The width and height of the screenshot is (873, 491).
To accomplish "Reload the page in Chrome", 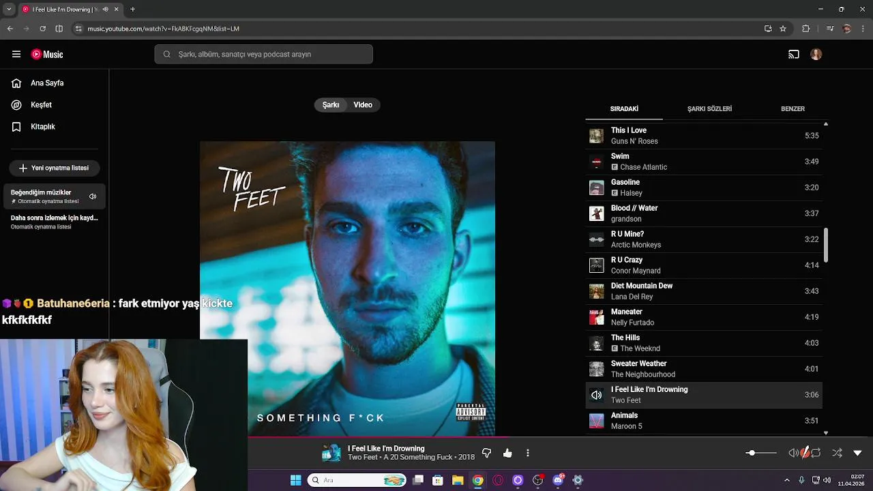I will (43, 29).
